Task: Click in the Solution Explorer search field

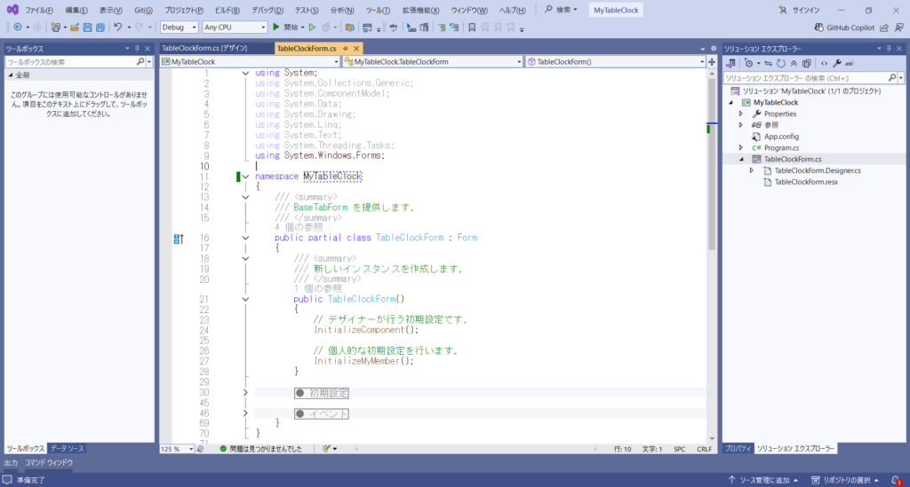Action: point(805,77)
